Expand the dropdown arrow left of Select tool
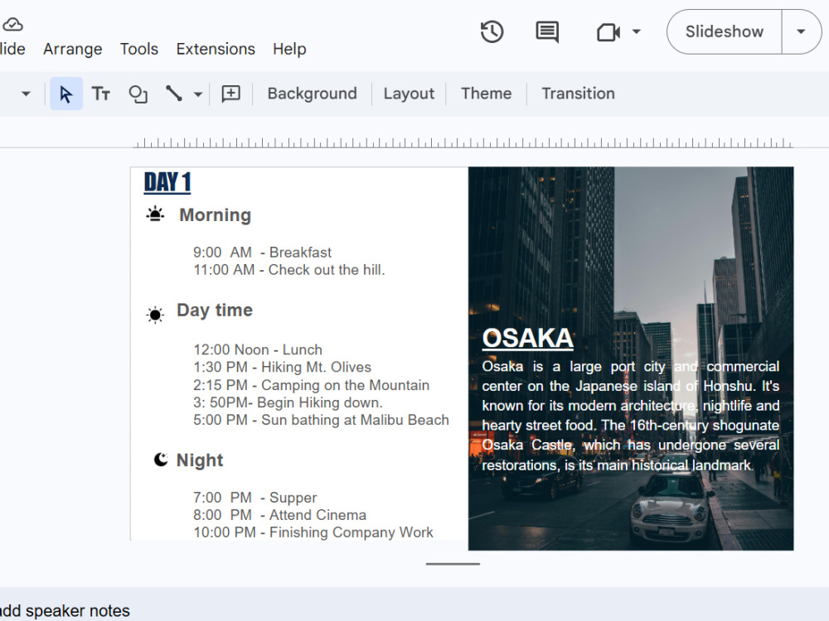Screen dimensions: 829x621 click(26, 94)
